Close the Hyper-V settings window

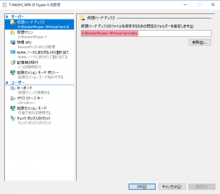(213, 5)
